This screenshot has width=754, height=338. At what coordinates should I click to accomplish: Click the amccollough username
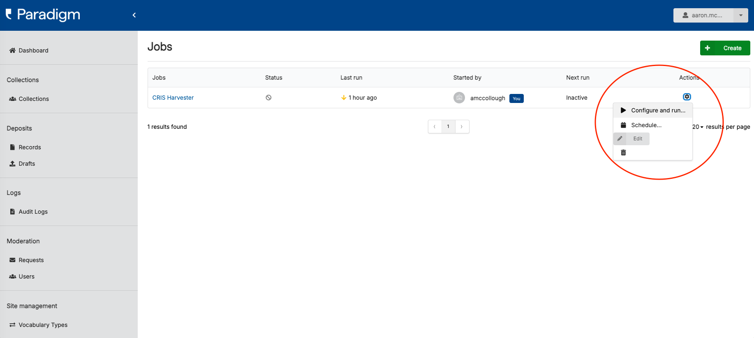(488, 98)
